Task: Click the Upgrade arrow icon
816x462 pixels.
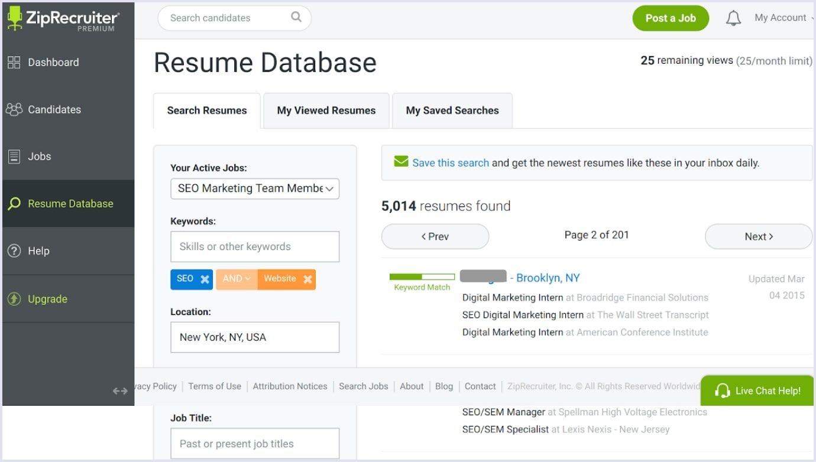Action: click(x=14, y=299)
